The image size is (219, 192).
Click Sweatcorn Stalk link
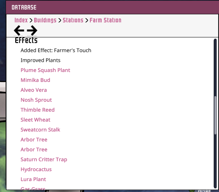click(40, 130)
